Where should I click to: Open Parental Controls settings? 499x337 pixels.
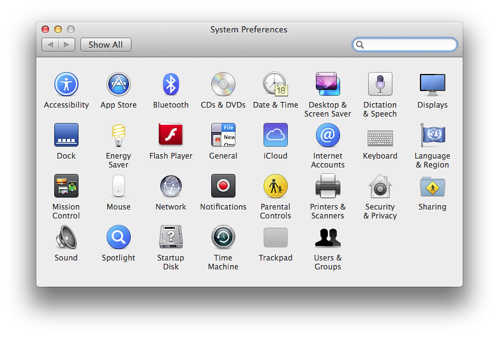tap(275, 186)
